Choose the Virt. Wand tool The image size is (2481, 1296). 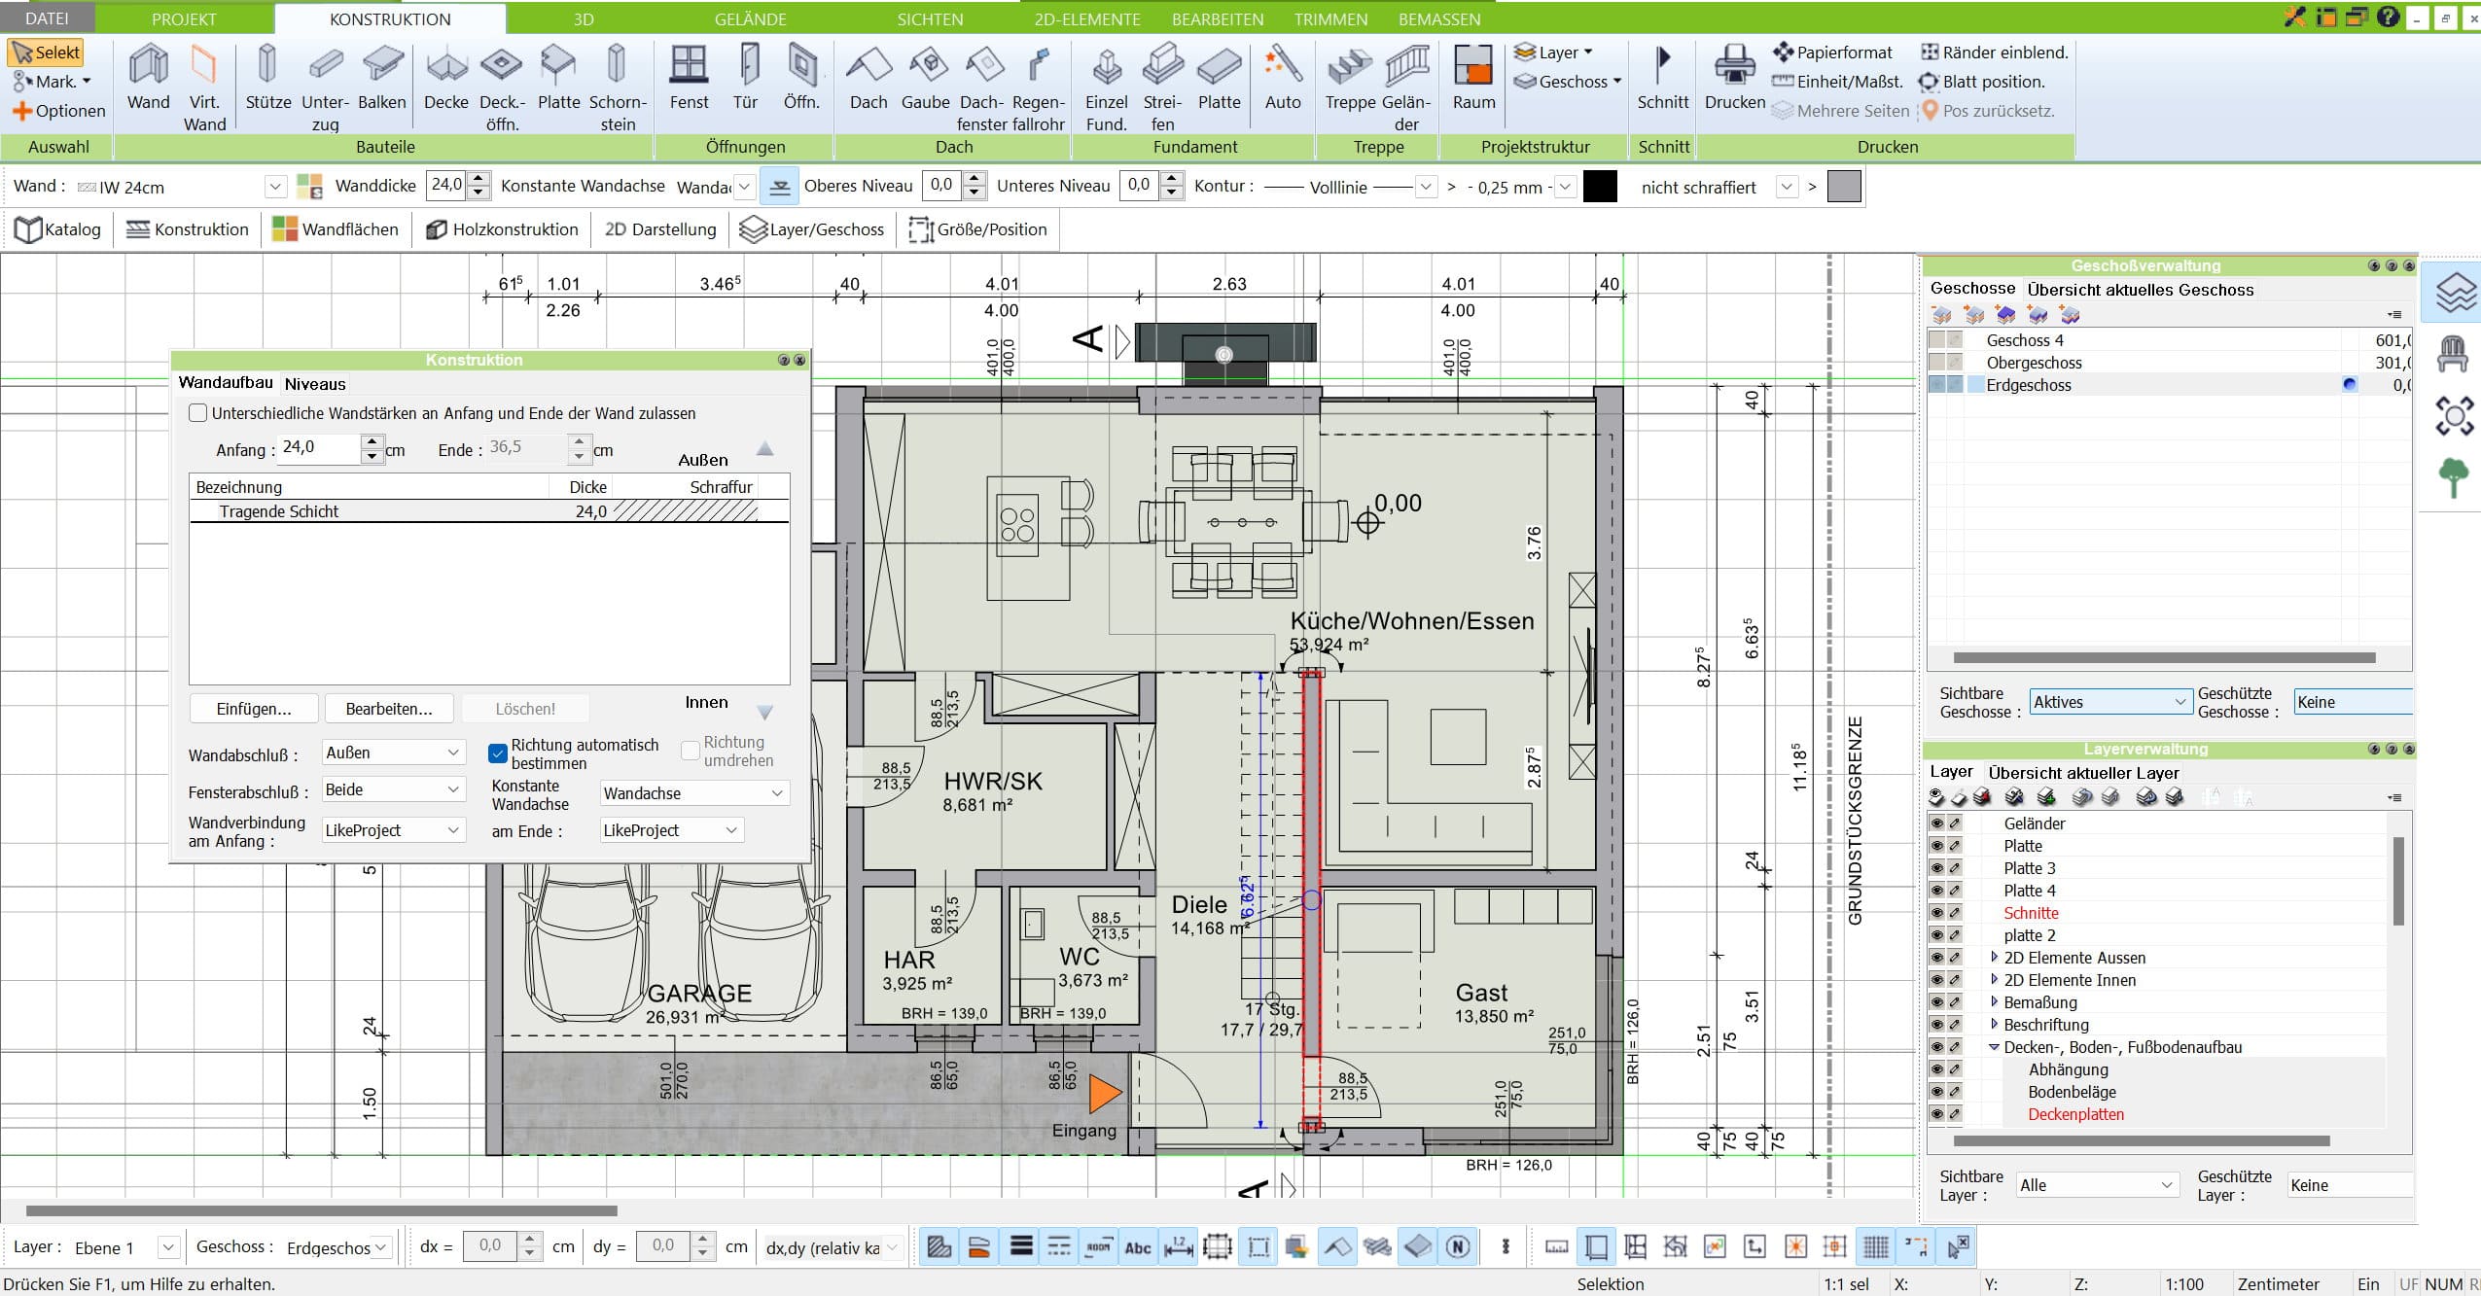(x=204, y=88)
